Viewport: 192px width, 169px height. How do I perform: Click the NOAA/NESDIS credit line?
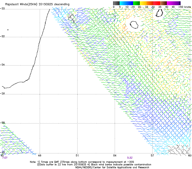(112, 167)
